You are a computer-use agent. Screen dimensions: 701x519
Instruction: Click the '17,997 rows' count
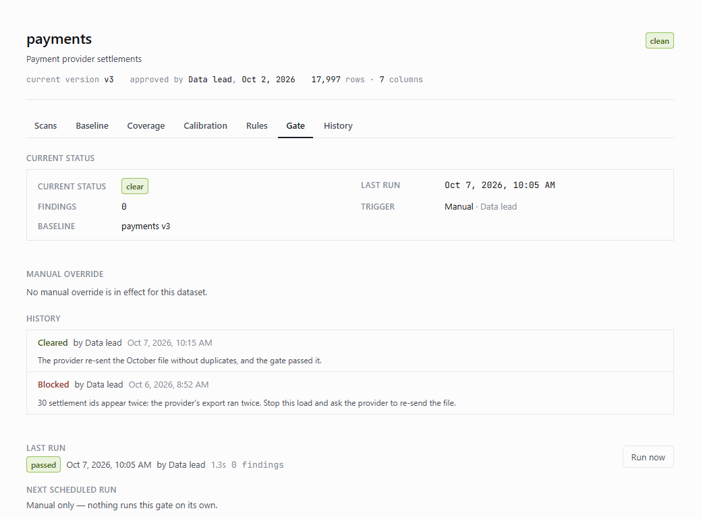338,80
